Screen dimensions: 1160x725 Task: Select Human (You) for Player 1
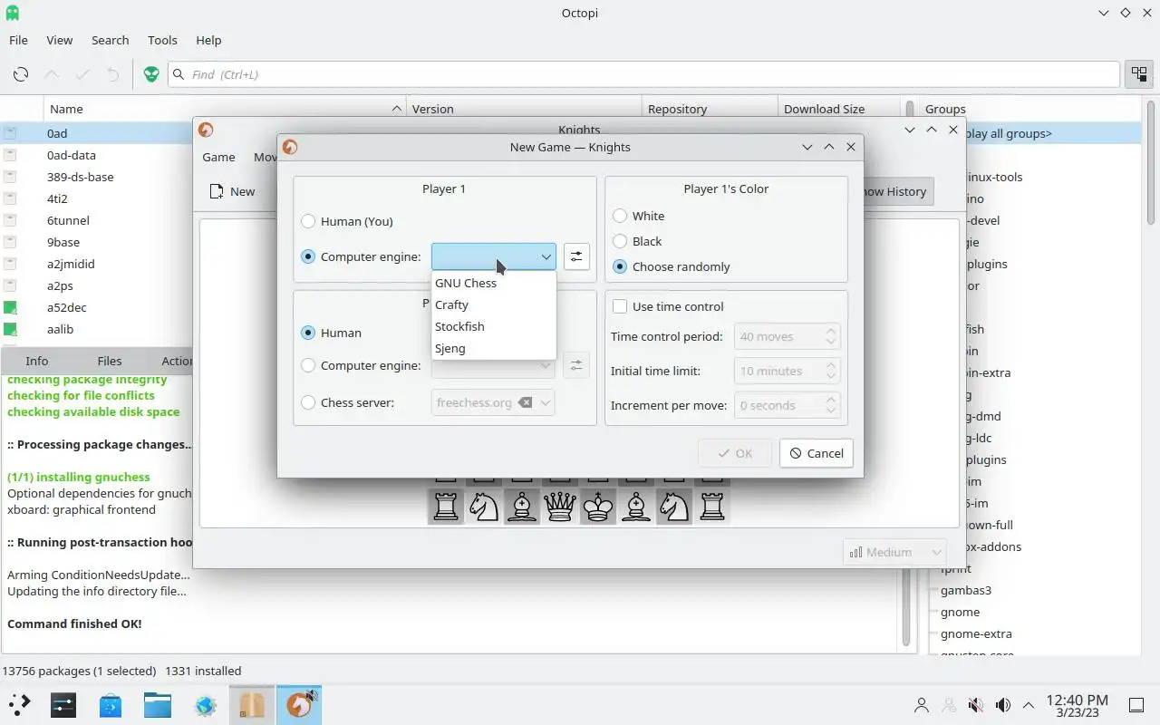tap(347, 221)
